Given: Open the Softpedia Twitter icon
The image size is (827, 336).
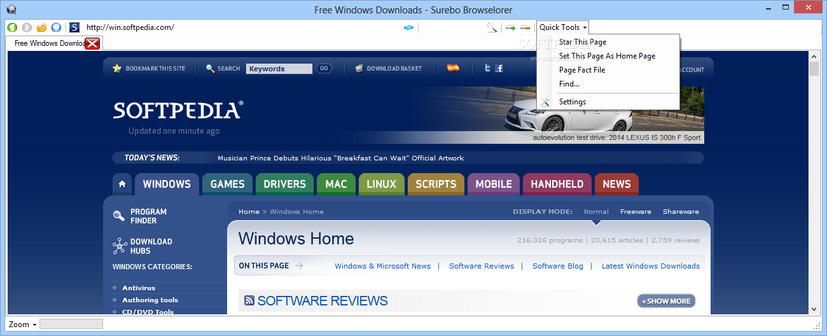Looking at the screenshot, I should tap(488, 68).
